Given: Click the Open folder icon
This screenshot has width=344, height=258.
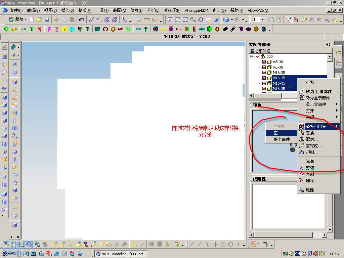Looking at the screenshot, I should [x=39, y=19].
